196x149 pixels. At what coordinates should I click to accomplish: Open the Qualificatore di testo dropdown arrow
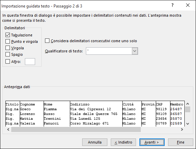tap(135, 51)
